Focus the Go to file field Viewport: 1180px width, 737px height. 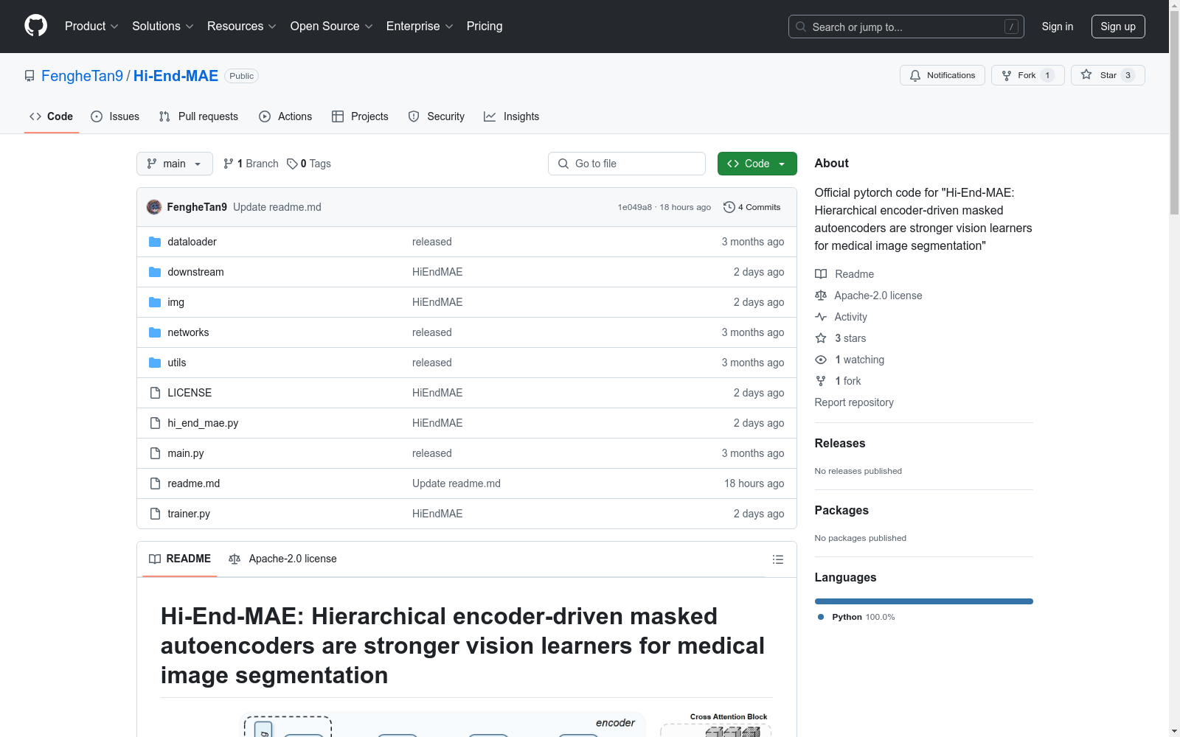626,164
